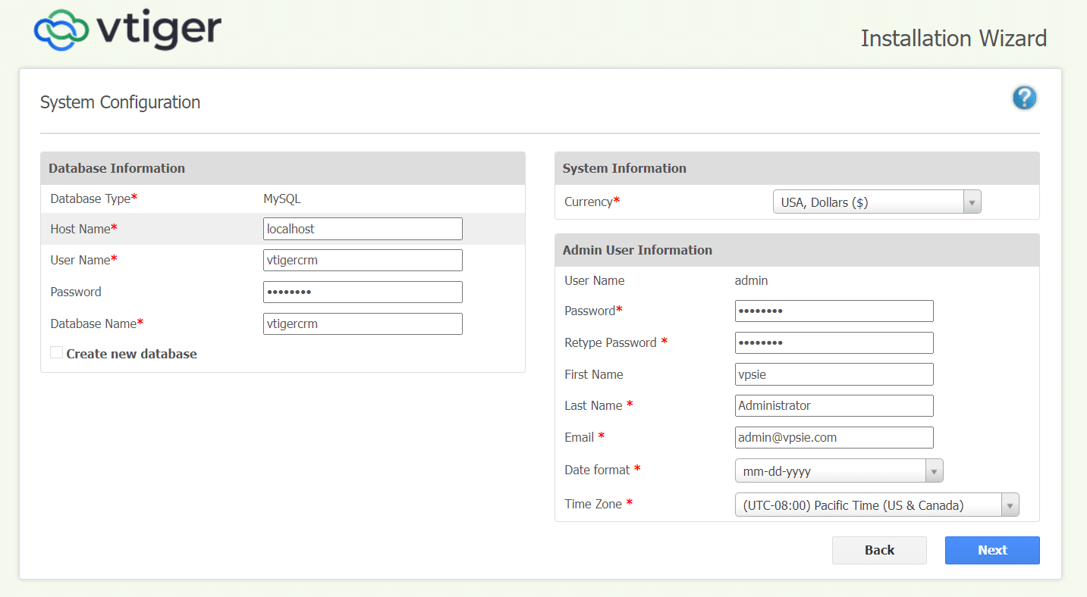Select the Last Name field
The width and height of the screenshot is (1087, 597).
click(834, 406)
